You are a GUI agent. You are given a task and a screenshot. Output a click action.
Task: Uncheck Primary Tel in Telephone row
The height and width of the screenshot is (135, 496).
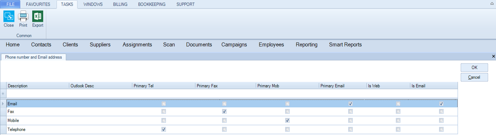(164, 130)
